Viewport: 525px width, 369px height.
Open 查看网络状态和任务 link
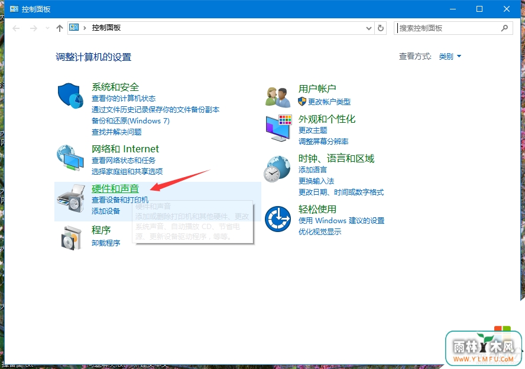124,161
